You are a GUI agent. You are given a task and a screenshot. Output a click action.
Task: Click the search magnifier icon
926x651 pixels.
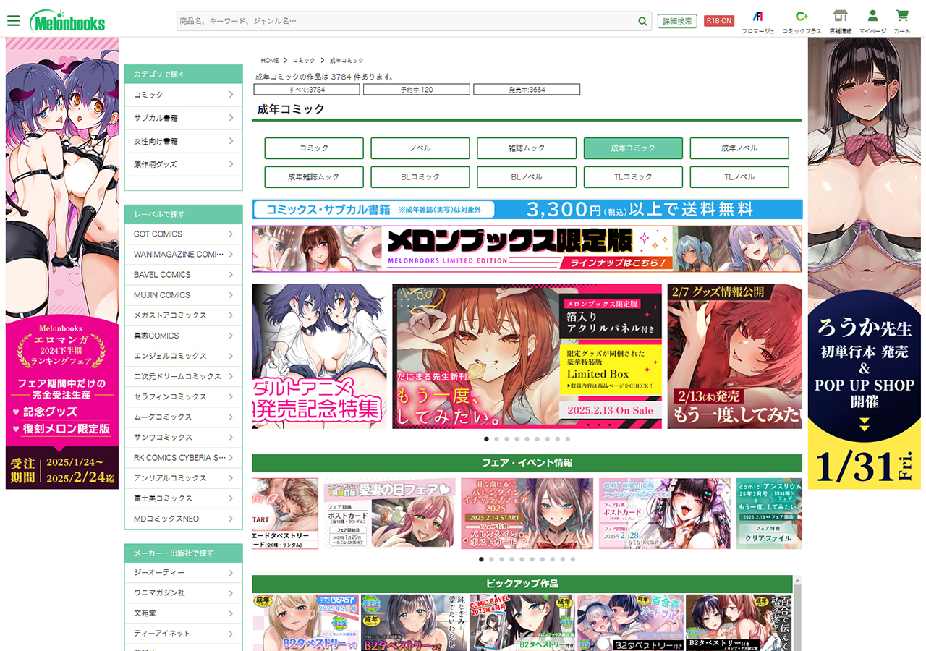click(642, 22)
